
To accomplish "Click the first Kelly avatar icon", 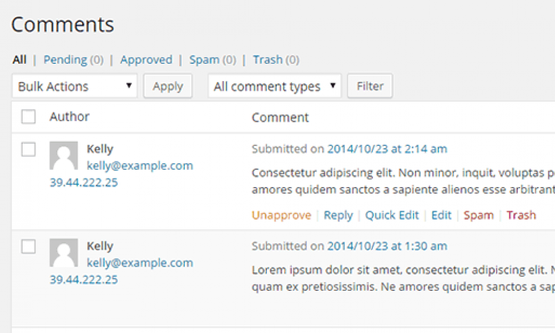I will point(63,155).
